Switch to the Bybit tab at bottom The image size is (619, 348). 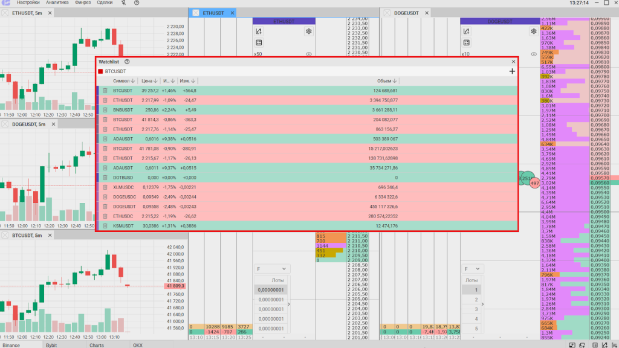pyautogui.click(x=51, y=345)
